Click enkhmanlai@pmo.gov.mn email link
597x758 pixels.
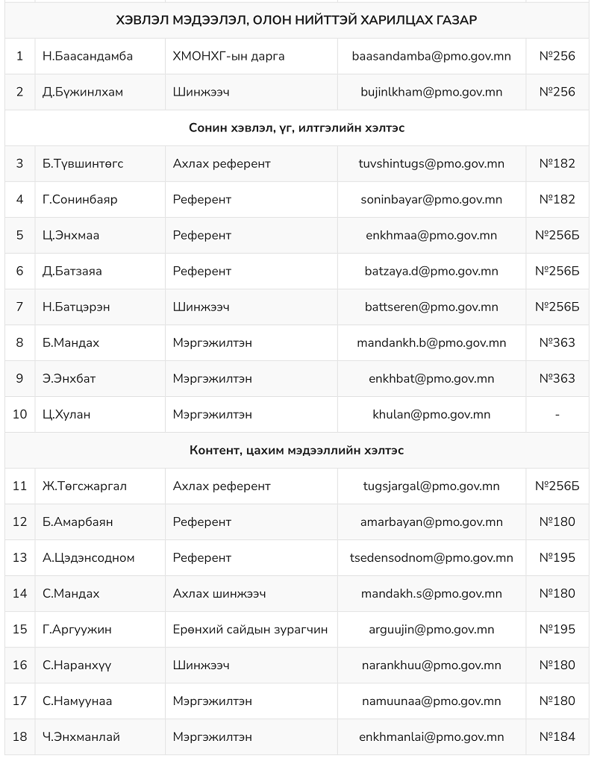(431, 736)
